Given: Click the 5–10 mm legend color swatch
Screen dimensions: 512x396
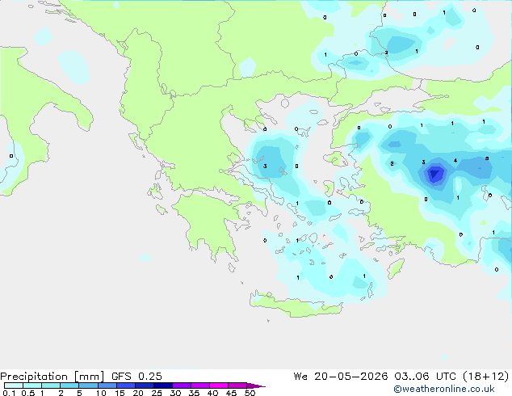Looking at the screenshot, I should [88, 385].
